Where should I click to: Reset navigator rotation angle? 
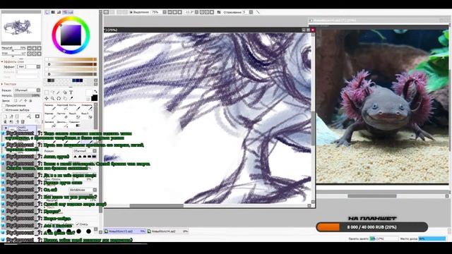(x=40, y=54)
